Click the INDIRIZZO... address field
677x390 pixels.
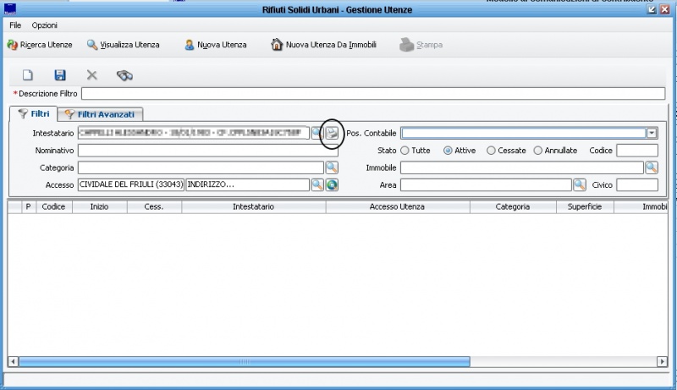[x=247, y=184]
